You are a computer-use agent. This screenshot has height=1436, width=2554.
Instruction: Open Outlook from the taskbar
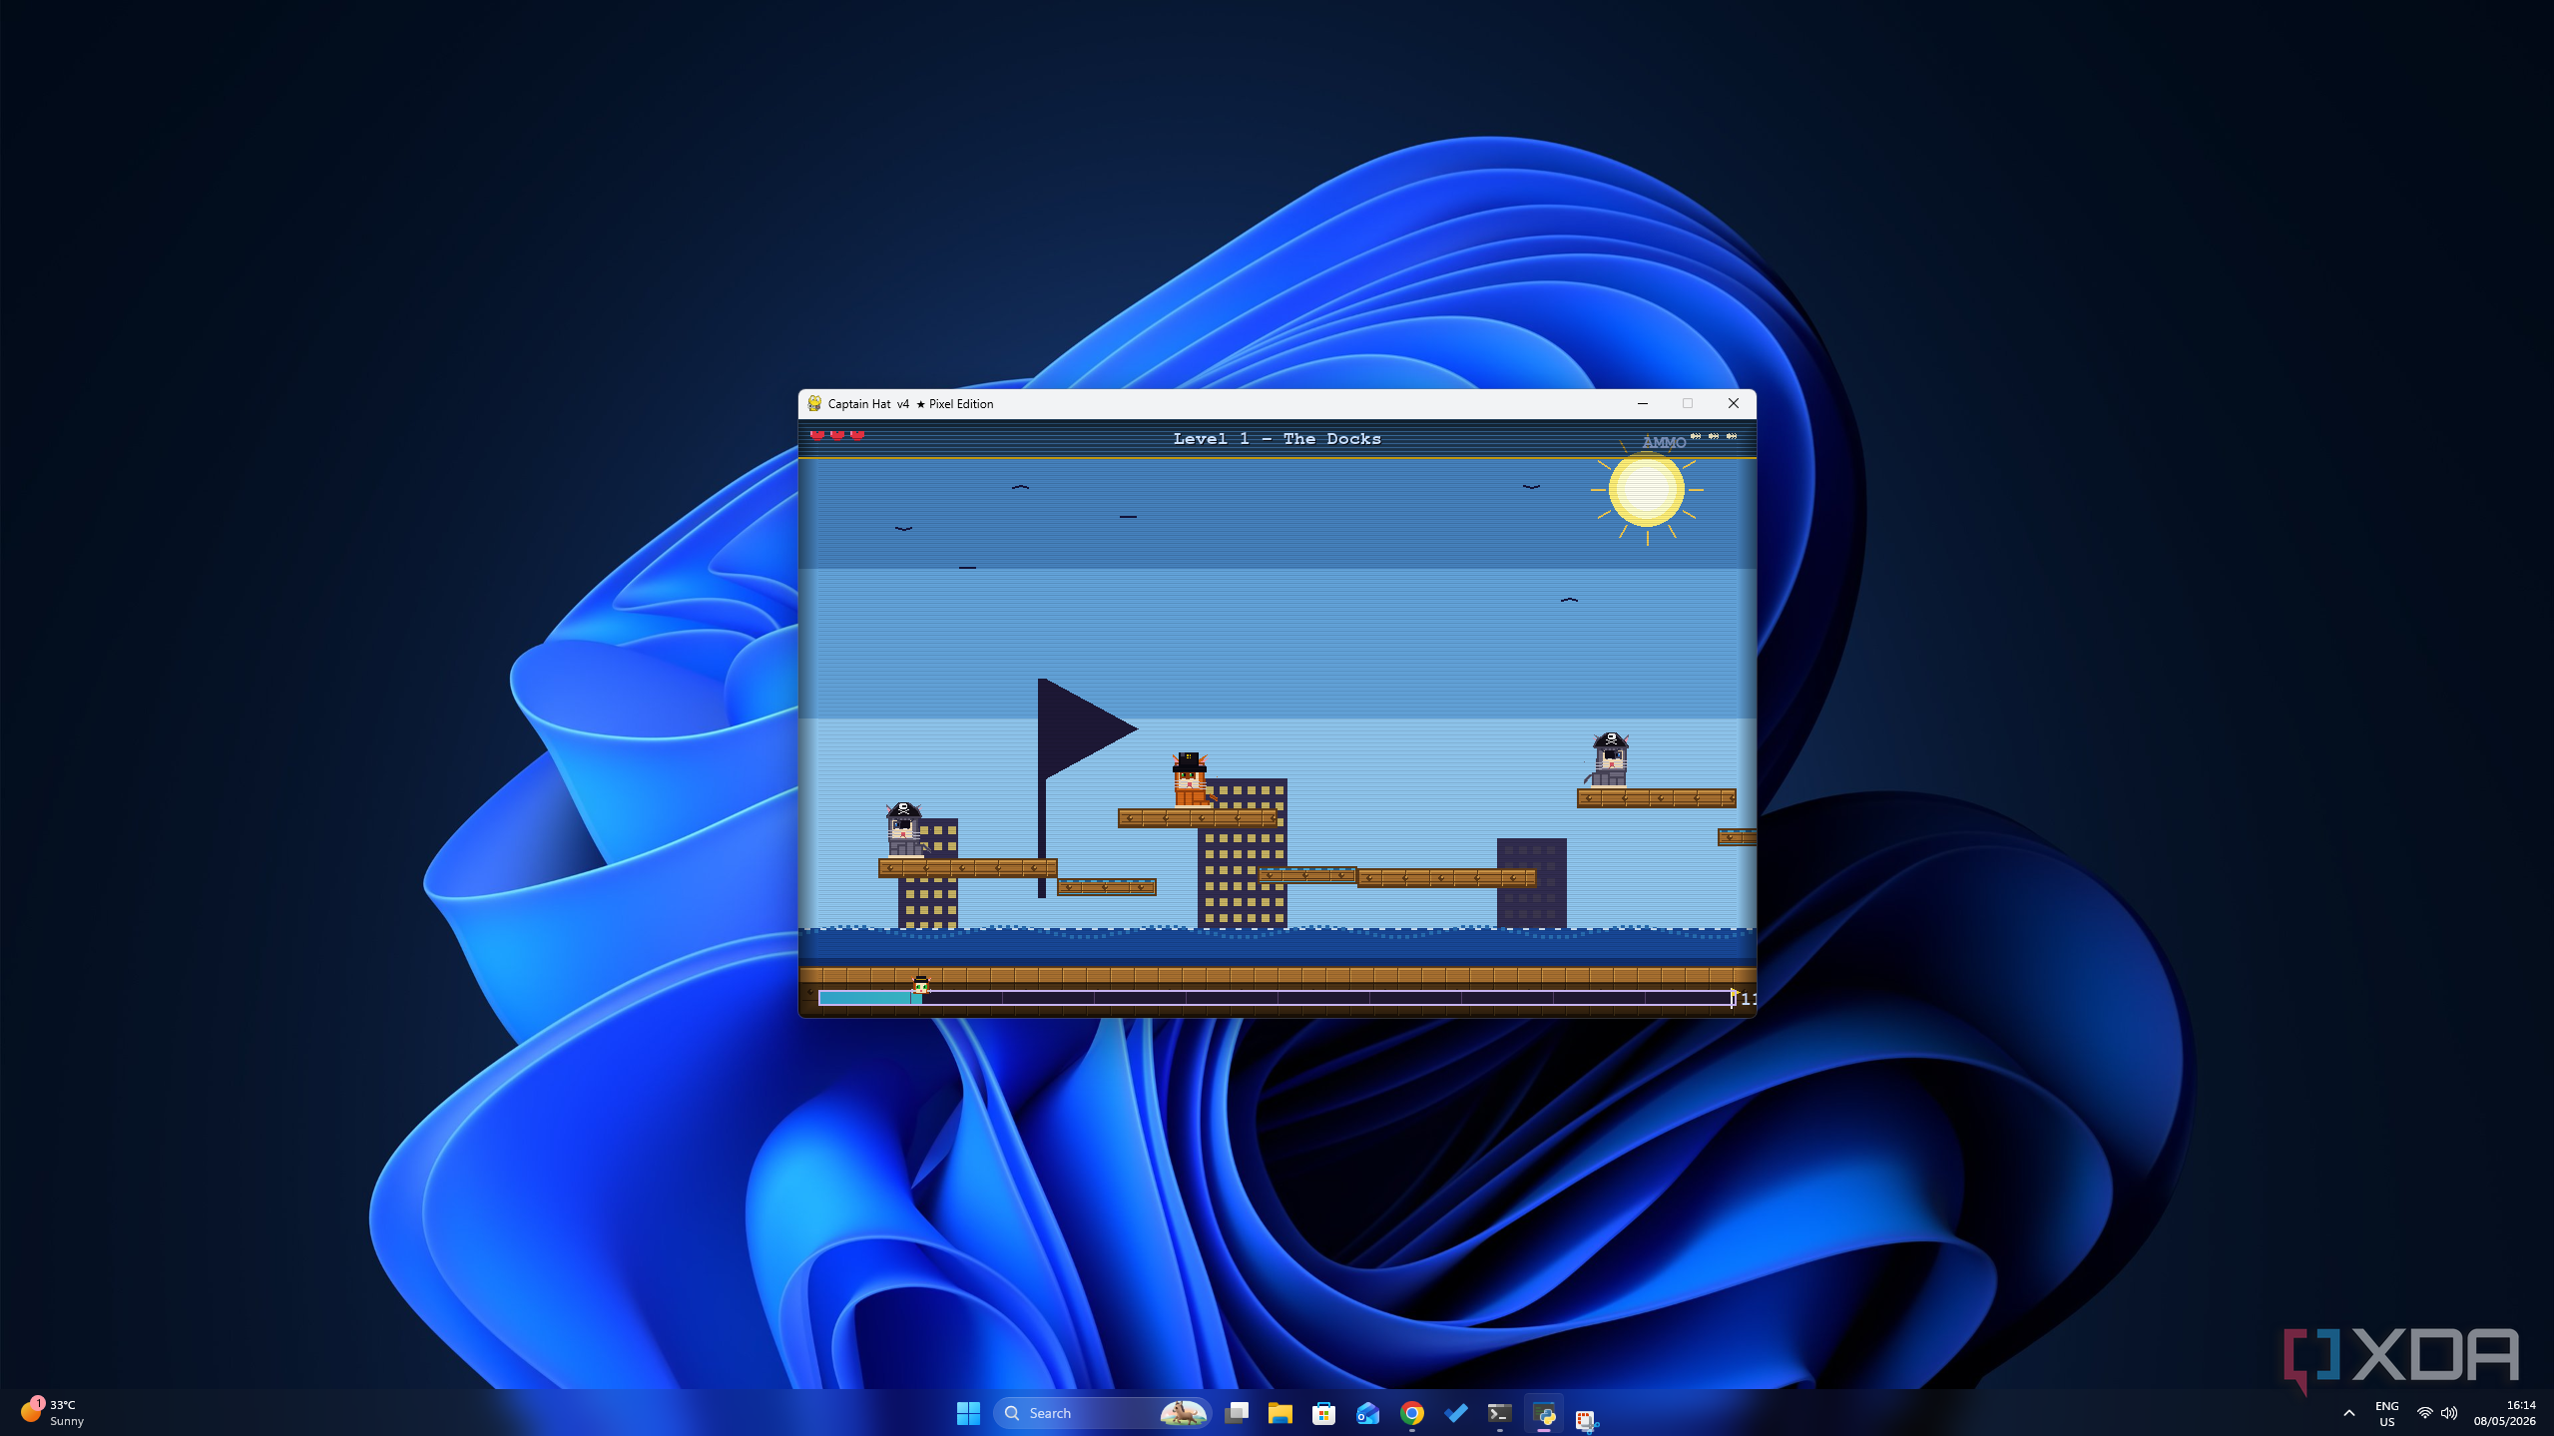click(1368, 1413)
